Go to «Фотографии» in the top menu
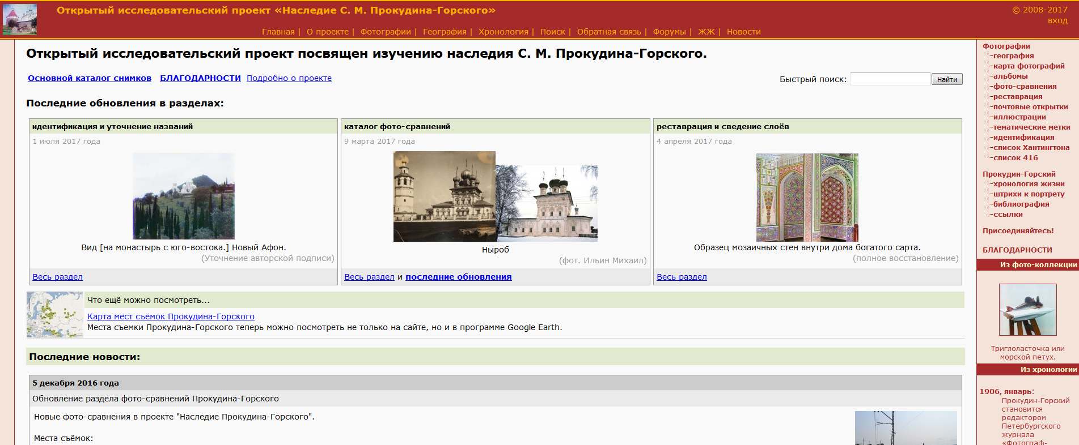 pyautogui.click(x=386, y=32)
